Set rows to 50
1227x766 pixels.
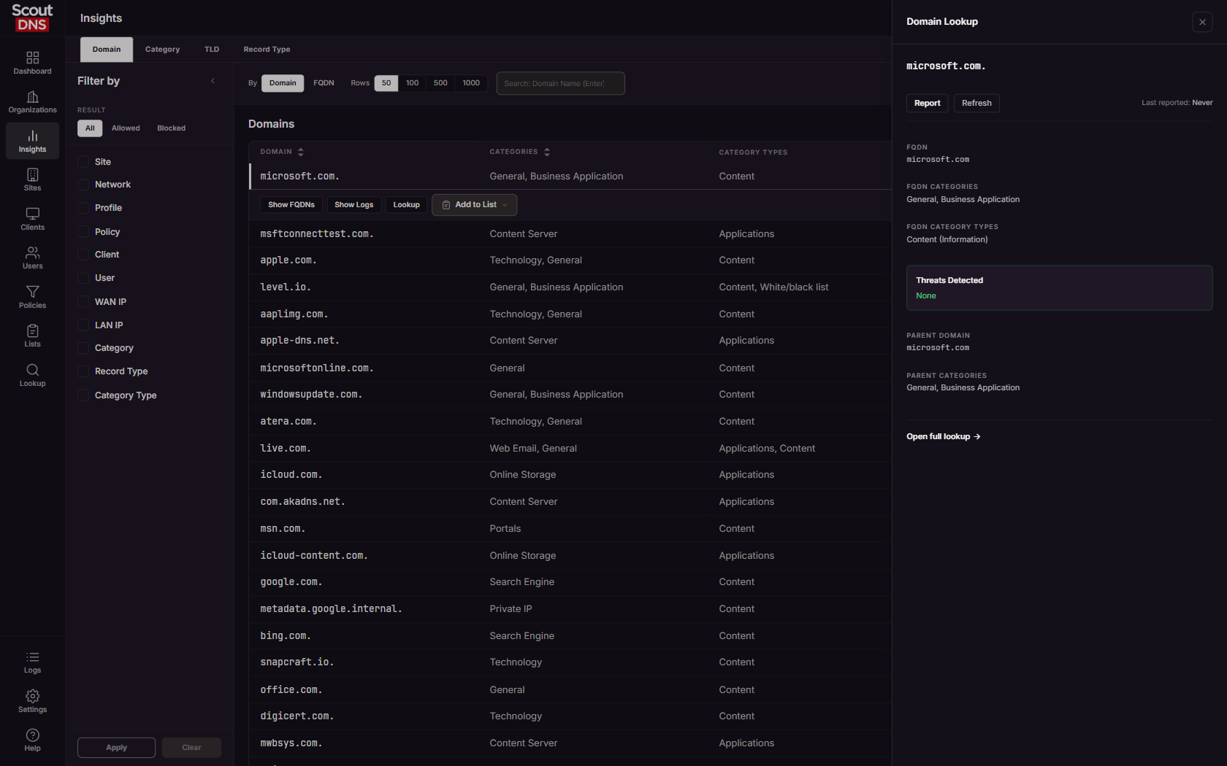point(386,83)
